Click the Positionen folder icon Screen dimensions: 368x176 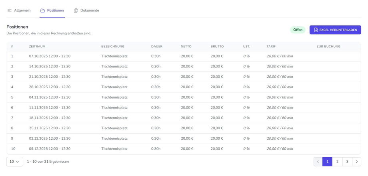42,10
